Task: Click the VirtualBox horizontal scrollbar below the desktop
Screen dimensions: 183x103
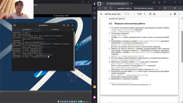Action: point(45,92)
